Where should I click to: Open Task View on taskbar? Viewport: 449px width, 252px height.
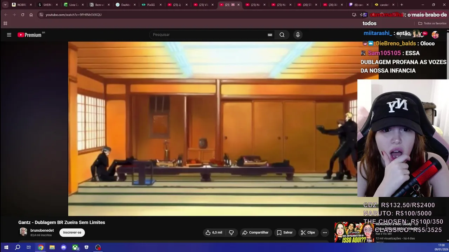(29, 247)
